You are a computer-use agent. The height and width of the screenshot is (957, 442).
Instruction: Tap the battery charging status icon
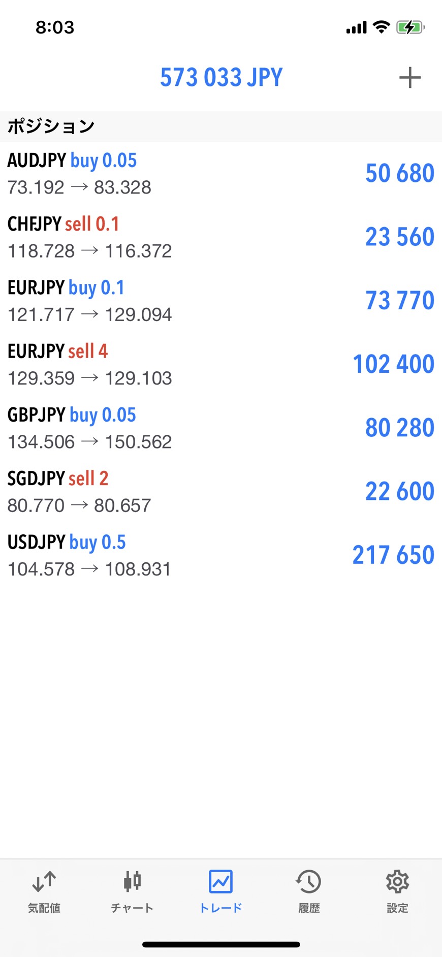click(410, 27)
